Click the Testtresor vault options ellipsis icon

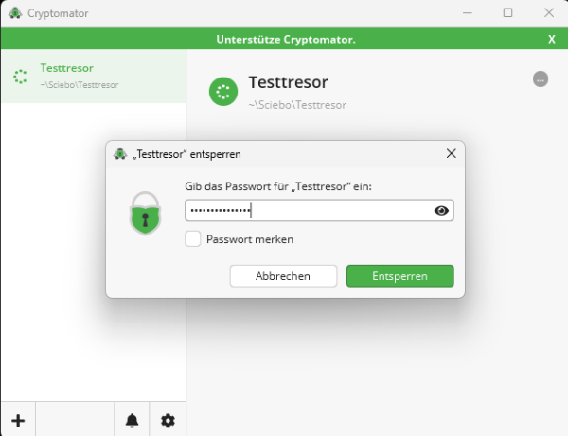(541, 79)
